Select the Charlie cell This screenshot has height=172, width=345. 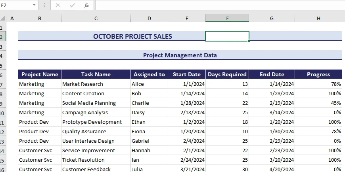[149, 103]
